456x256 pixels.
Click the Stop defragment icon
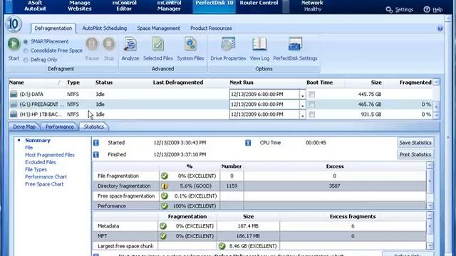(109, 44)
